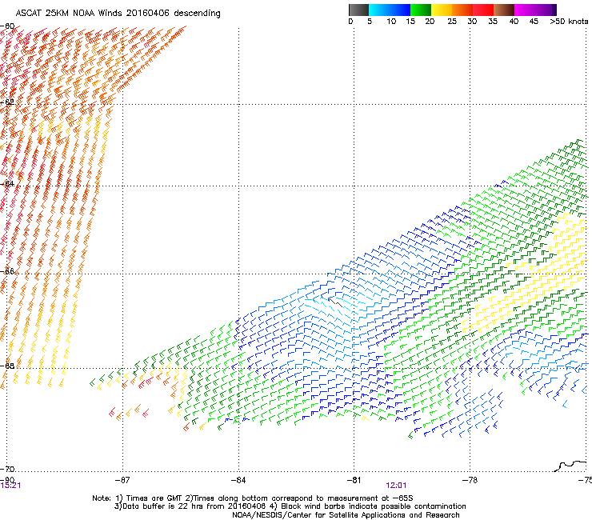Click the '-62' latitude axis label

7,102
